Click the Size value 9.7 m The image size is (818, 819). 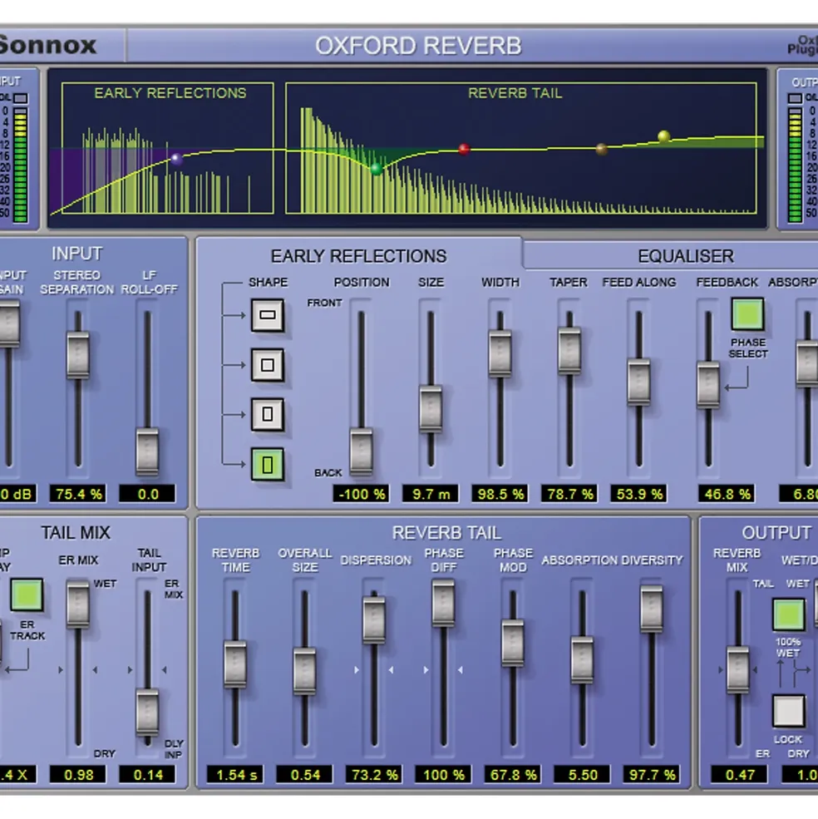431,494
